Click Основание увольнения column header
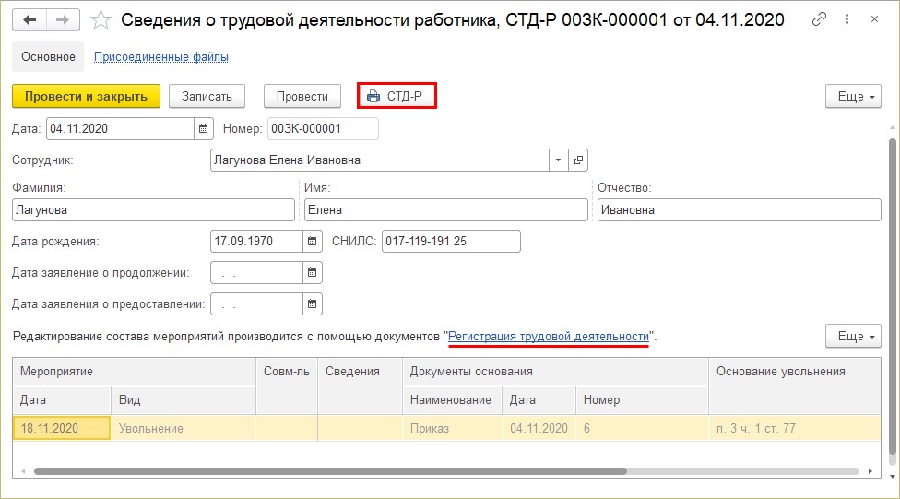The height and width of the screenshot is (499, 900). [795, 386]
